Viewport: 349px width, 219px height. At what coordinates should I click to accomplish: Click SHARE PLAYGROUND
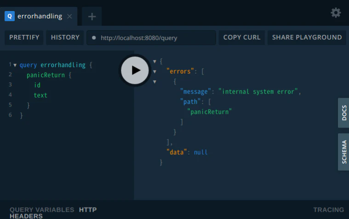(307, 37)
